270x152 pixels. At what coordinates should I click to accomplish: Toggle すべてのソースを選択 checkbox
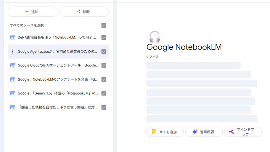(x=104, y=25)
